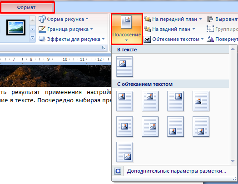Click the dark rocky image in document
Image resolution: width=238 pixels, height=184 pixels.
(x=55, y=76)
